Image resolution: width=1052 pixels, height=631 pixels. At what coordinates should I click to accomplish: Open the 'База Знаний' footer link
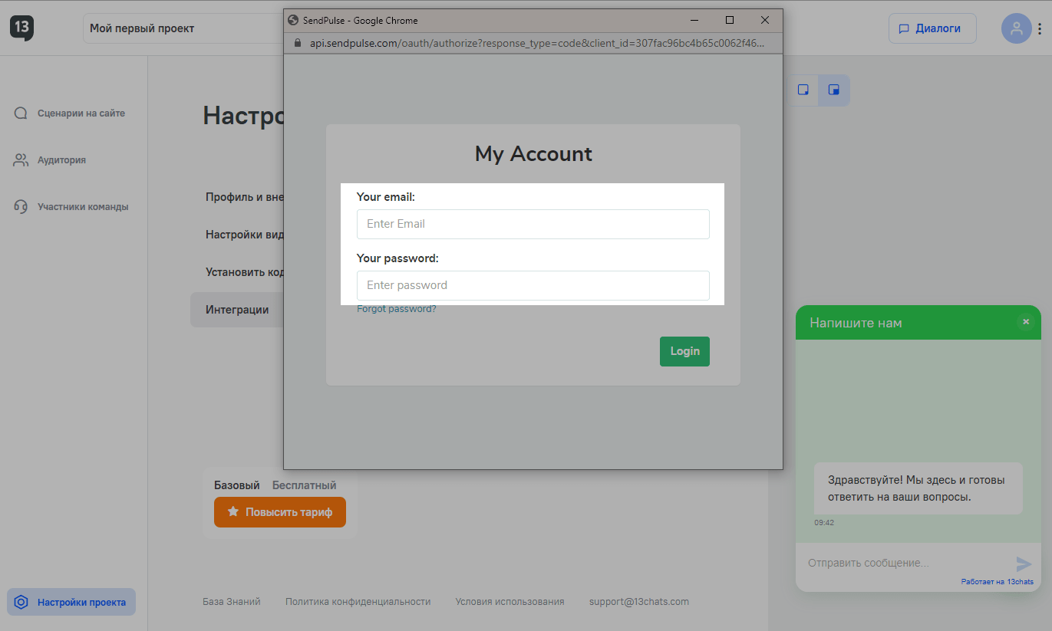tap(232, 602)
